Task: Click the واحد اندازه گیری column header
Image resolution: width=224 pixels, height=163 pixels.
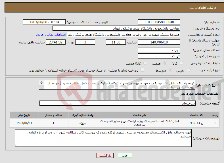Action: (x=83, y=115)
